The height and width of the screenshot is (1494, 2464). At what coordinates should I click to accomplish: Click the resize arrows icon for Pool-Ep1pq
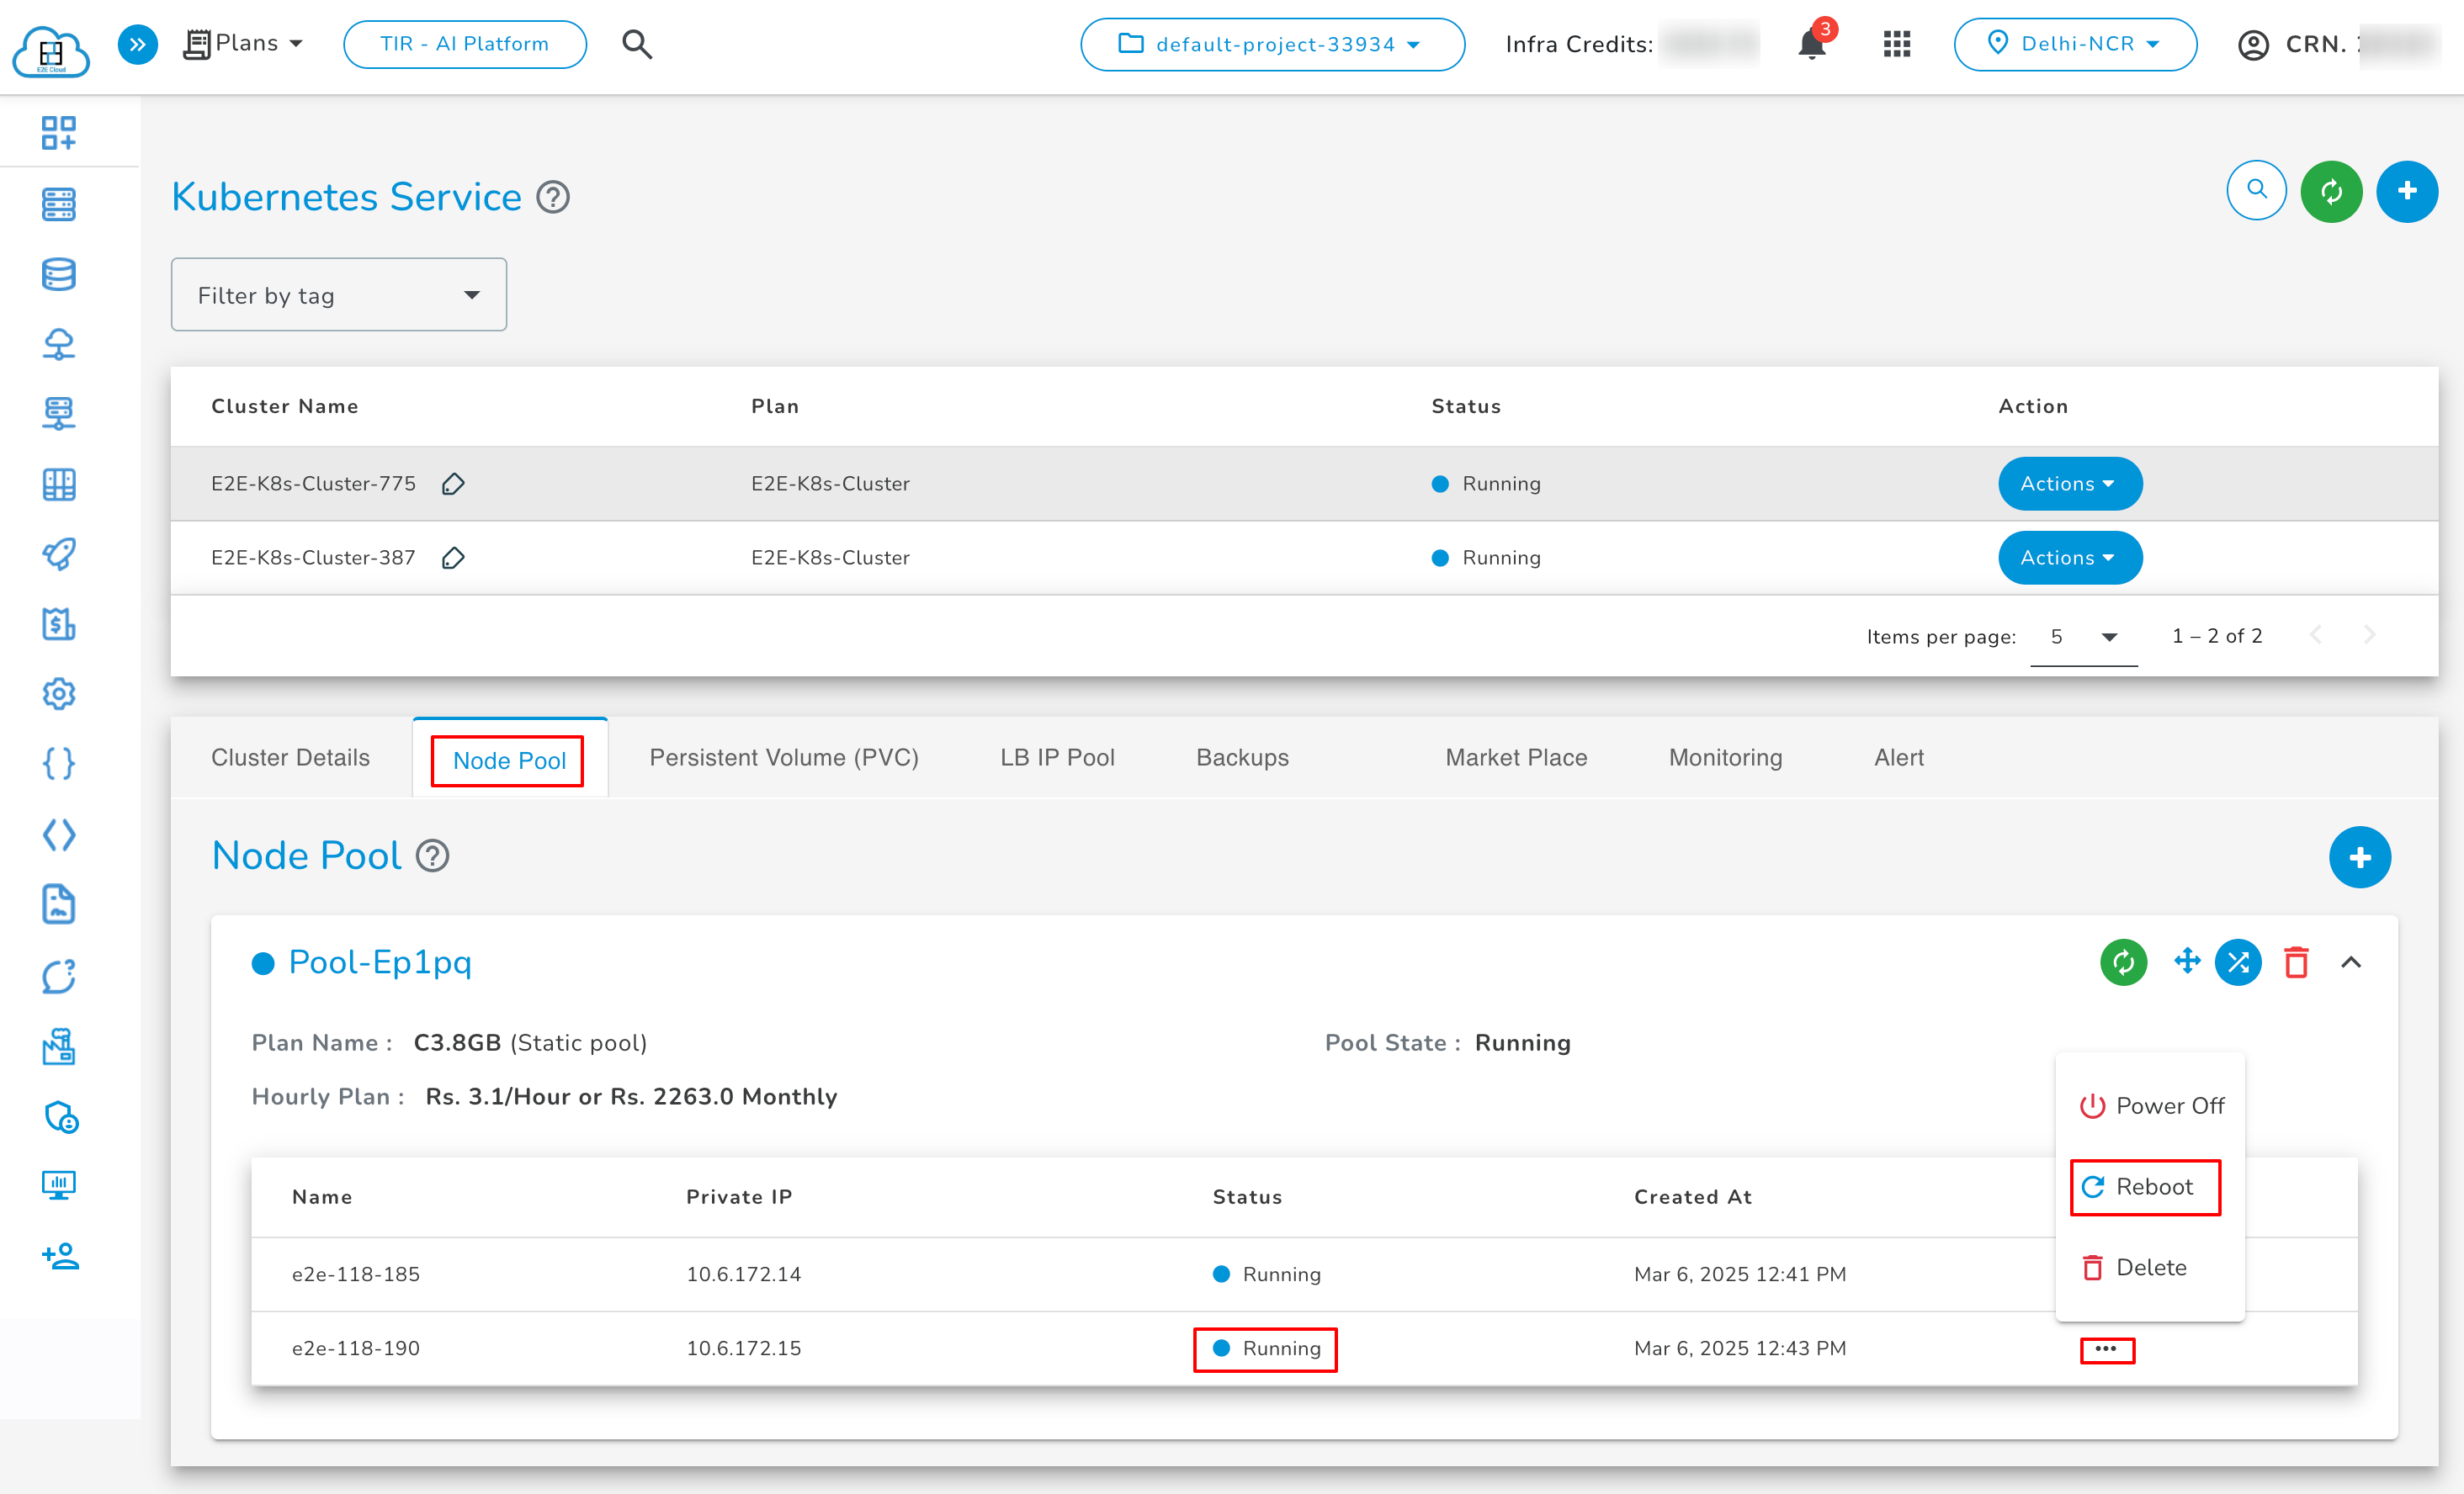click(2187, 962)
